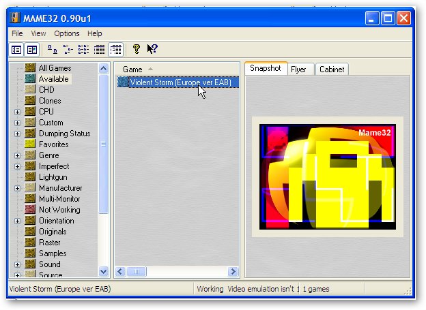Switch to list view button

click(83, 50)
